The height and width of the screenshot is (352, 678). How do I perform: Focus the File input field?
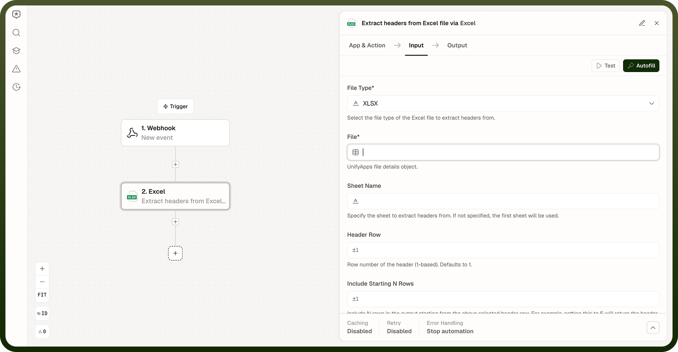(503, 152)
